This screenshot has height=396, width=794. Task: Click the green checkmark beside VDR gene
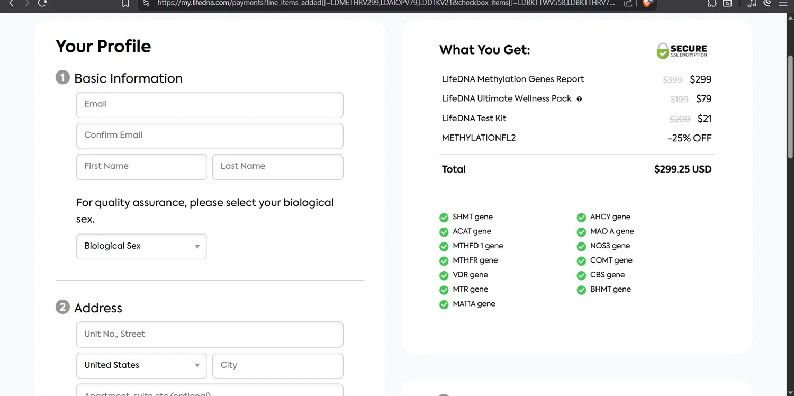[x=444, y=275]
